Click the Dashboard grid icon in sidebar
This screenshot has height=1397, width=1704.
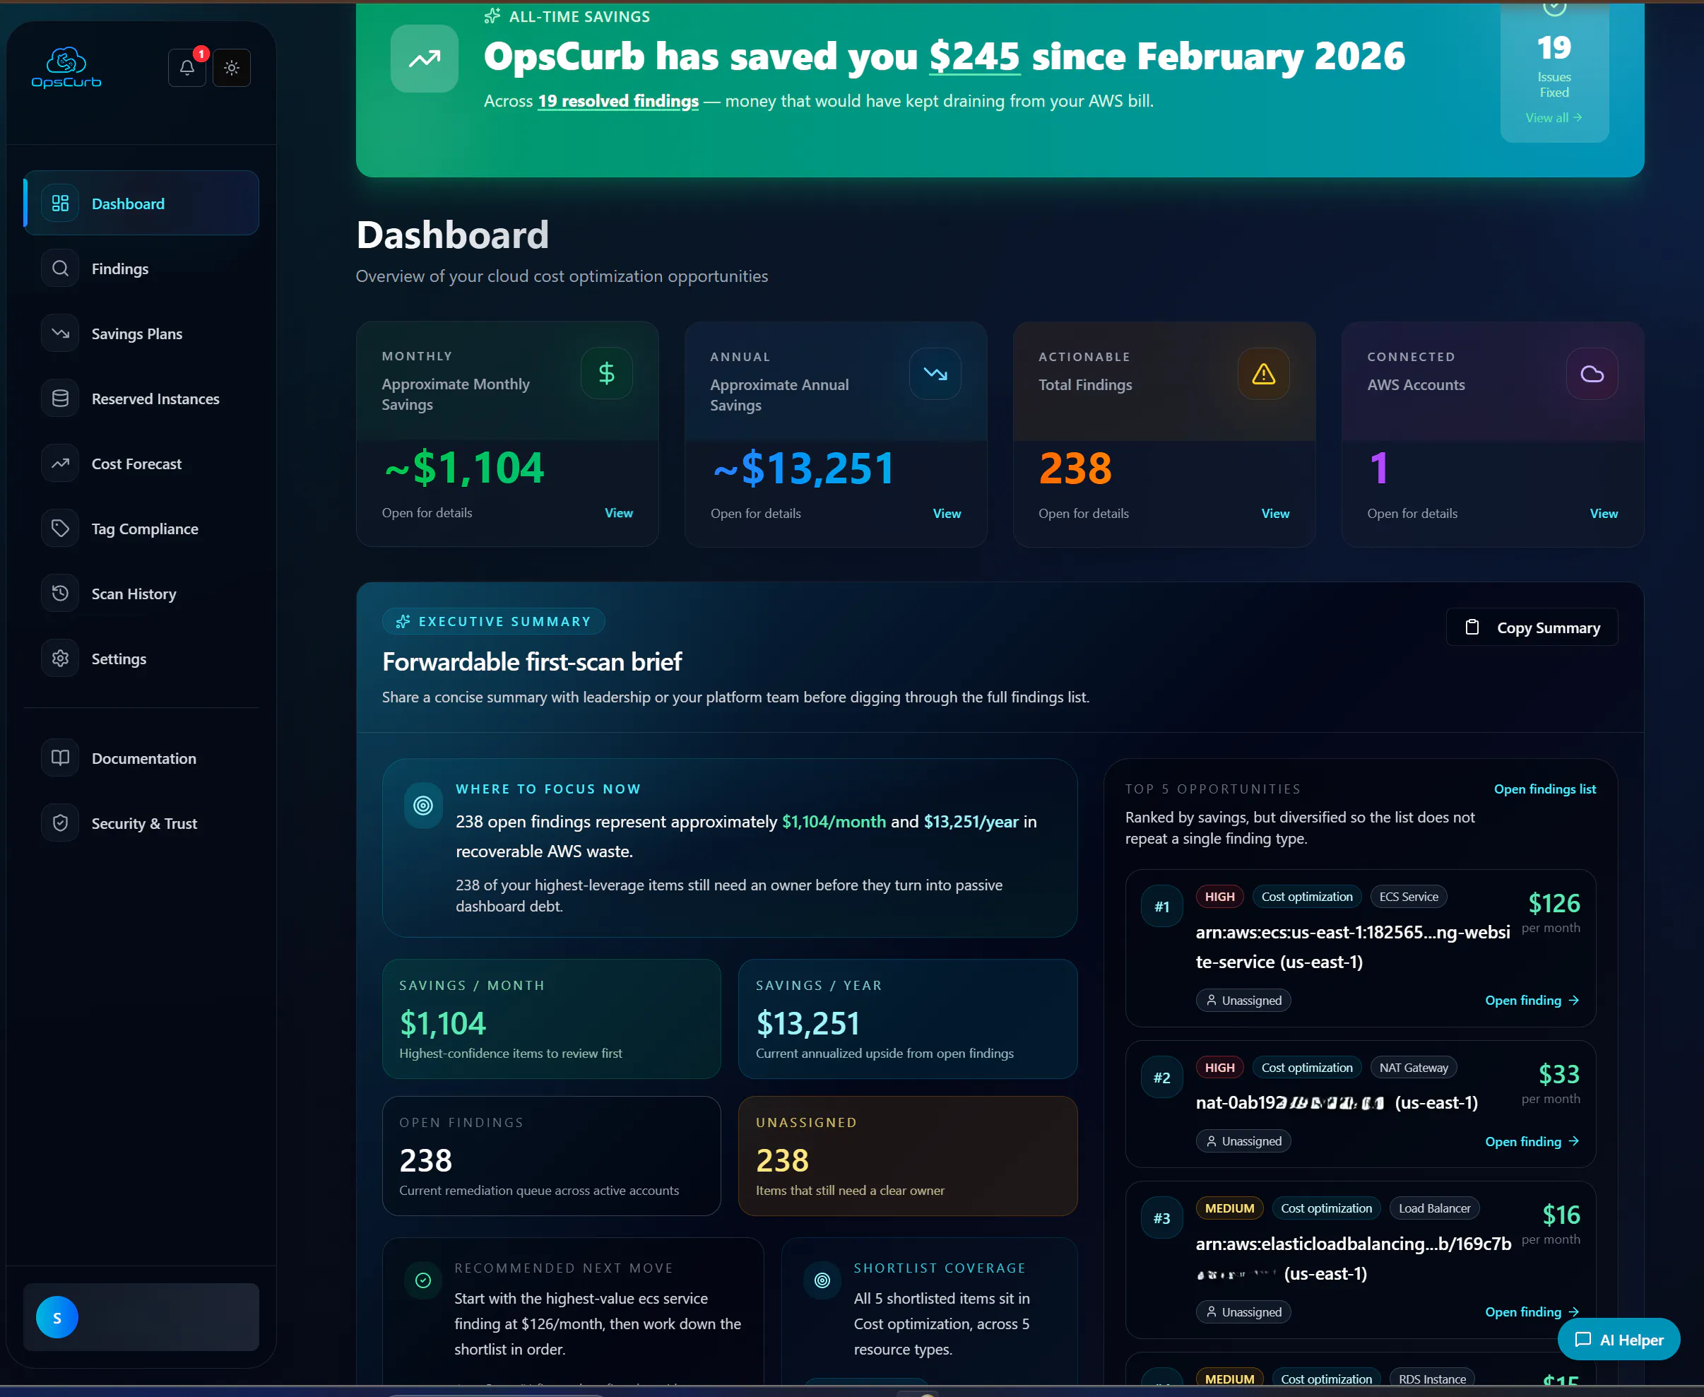tap(60, 203)
